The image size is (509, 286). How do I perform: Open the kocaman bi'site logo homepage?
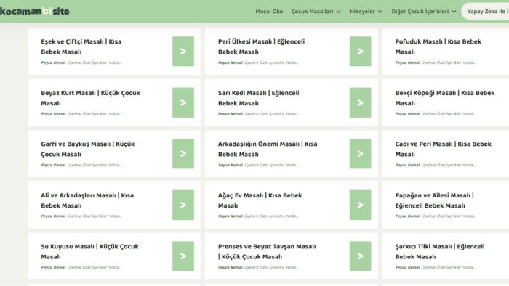(x=34, y=12)
